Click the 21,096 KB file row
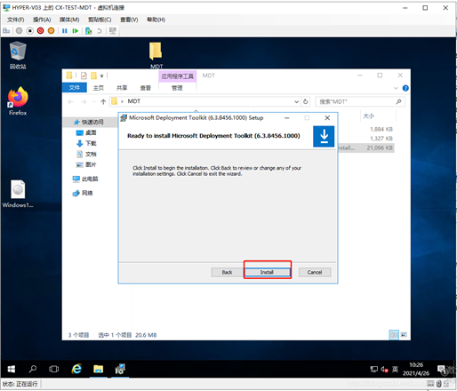 tap(366, 148)
